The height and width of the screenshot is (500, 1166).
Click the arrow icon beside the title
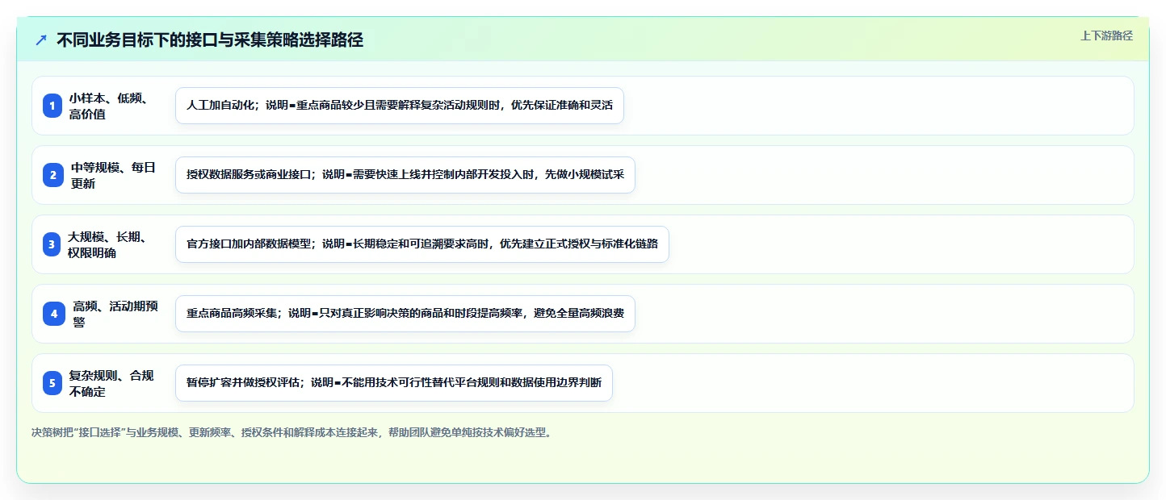(x=41, y=40)
